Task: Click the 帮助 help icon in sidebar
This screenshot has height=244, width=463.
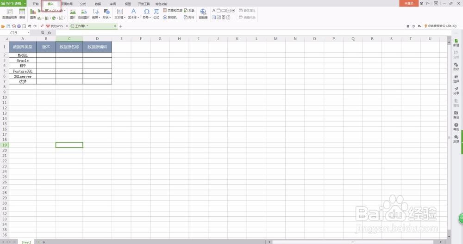Action: point(456,127)
